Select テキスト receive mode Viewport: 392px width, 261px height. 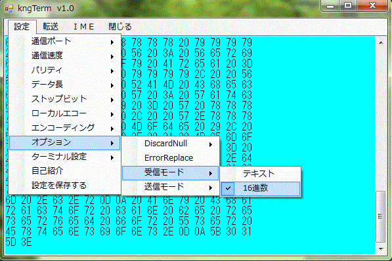(x=260, y=174)
